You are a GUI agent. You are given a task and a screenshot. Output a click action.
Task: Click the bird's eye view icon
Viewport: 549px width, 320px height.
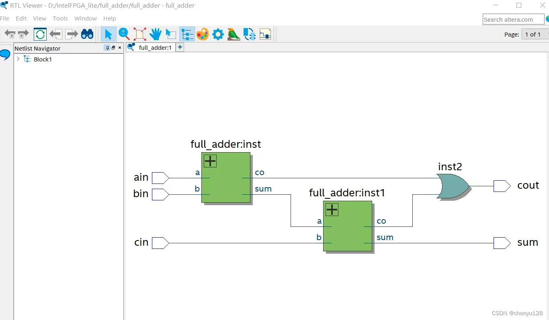click(234, 34)
